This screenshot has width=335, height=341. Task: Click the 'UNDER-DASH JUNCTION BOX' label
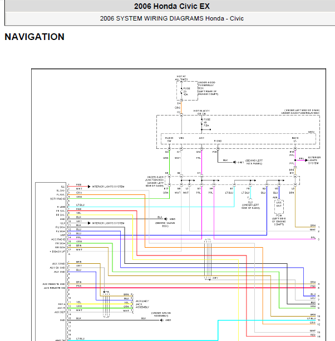(155, 178)
